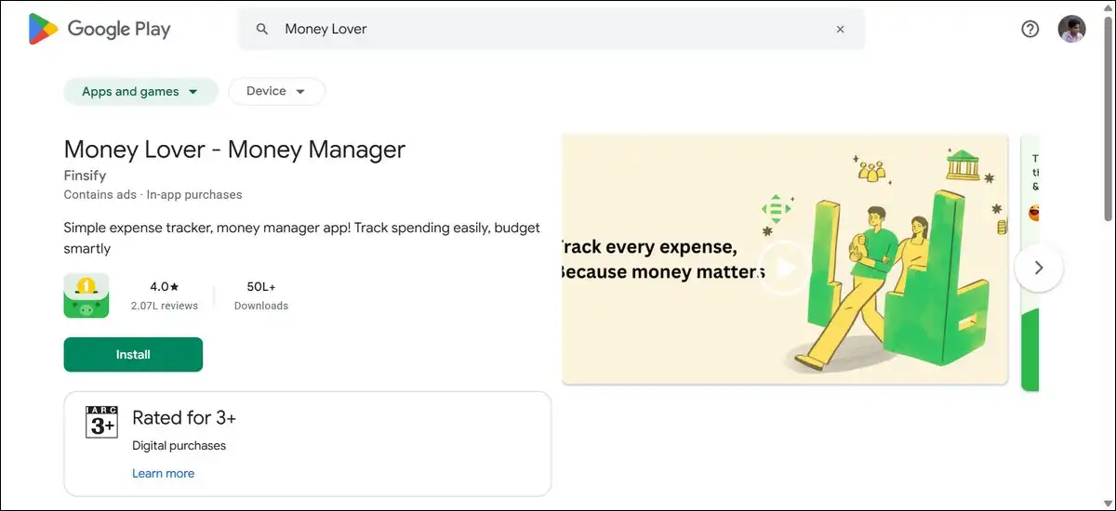Click 'Contains ads · In-app purchases' text
The width and height of the screenshot is (1116, 511).
[x=153, y=194]
